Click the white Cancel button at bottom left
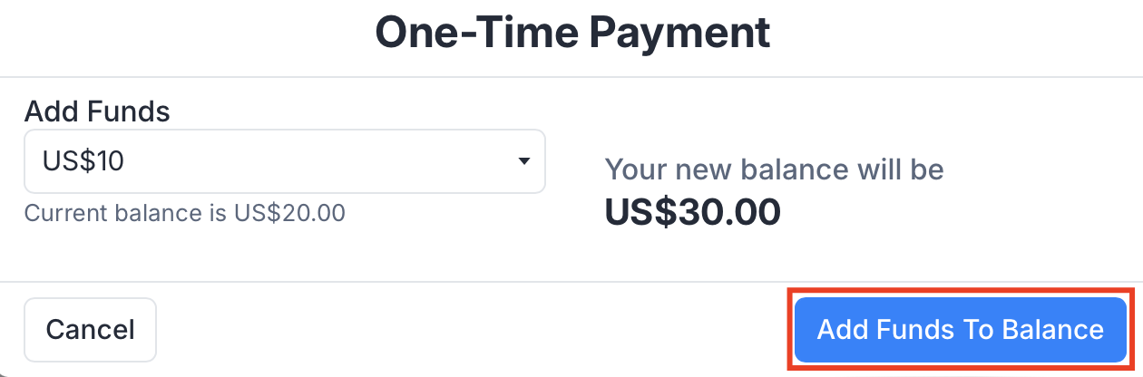Viewport: 1143px width, 377px height. point(90,329)
